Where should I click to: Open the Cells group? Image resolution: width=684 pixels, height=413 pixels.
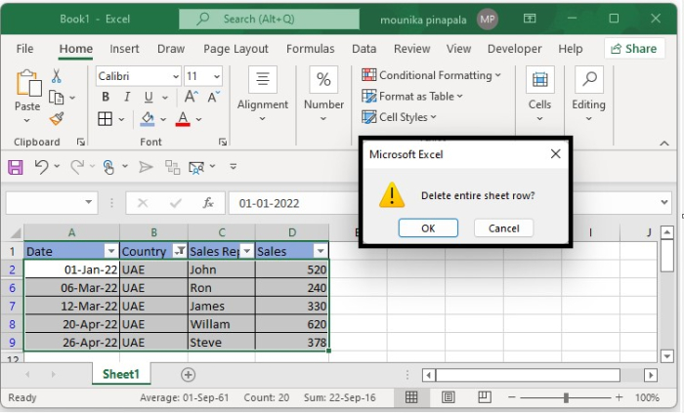pos(540,95)
